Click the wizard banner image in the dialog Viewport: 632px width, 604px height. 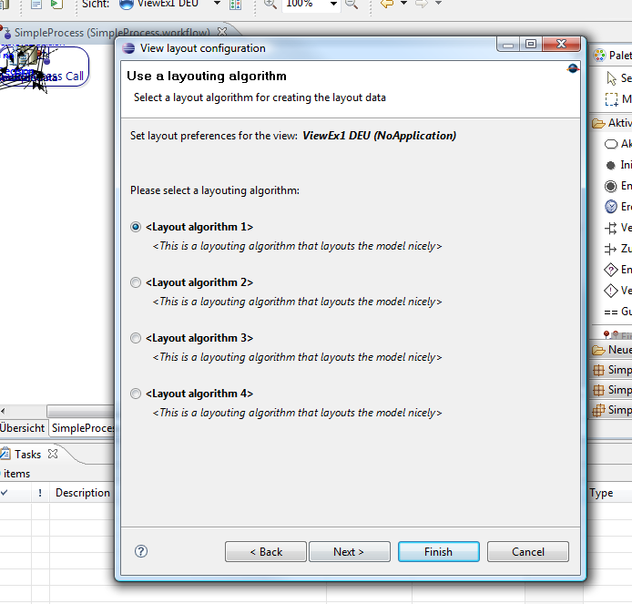(x=573, y=68)
